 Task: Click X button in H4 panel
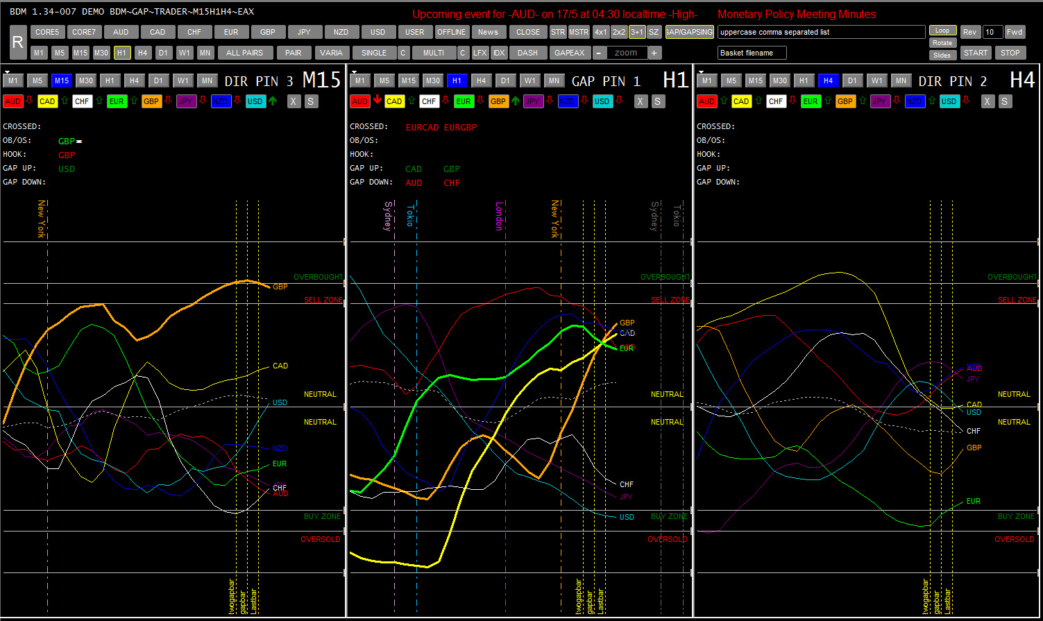click(x=988, y=101)
